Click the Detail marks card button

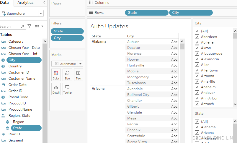click(56, 89)
